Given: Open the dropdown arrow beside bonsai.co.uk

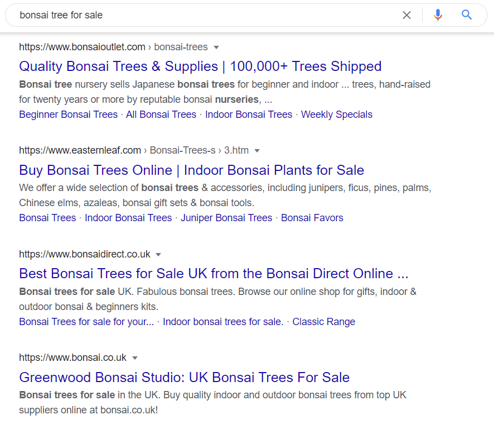Looking at the screenshot, I should point(135,358).
